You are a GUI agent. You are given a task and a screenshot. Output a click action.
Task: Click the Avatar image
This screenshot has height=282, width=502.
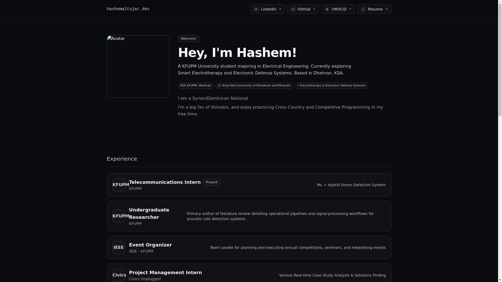pyautogui.click(x=138, y=67)
